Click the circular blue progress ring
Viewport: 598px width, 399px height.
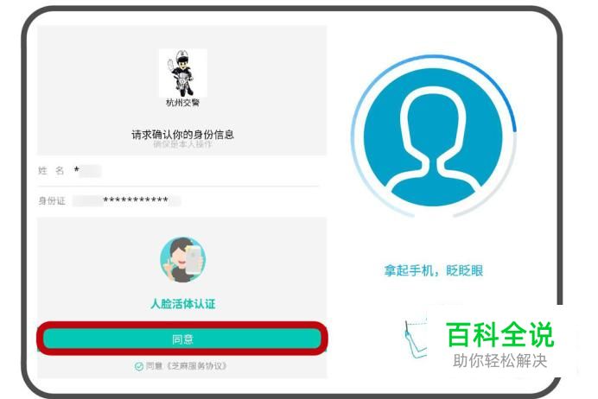[433, 137]
